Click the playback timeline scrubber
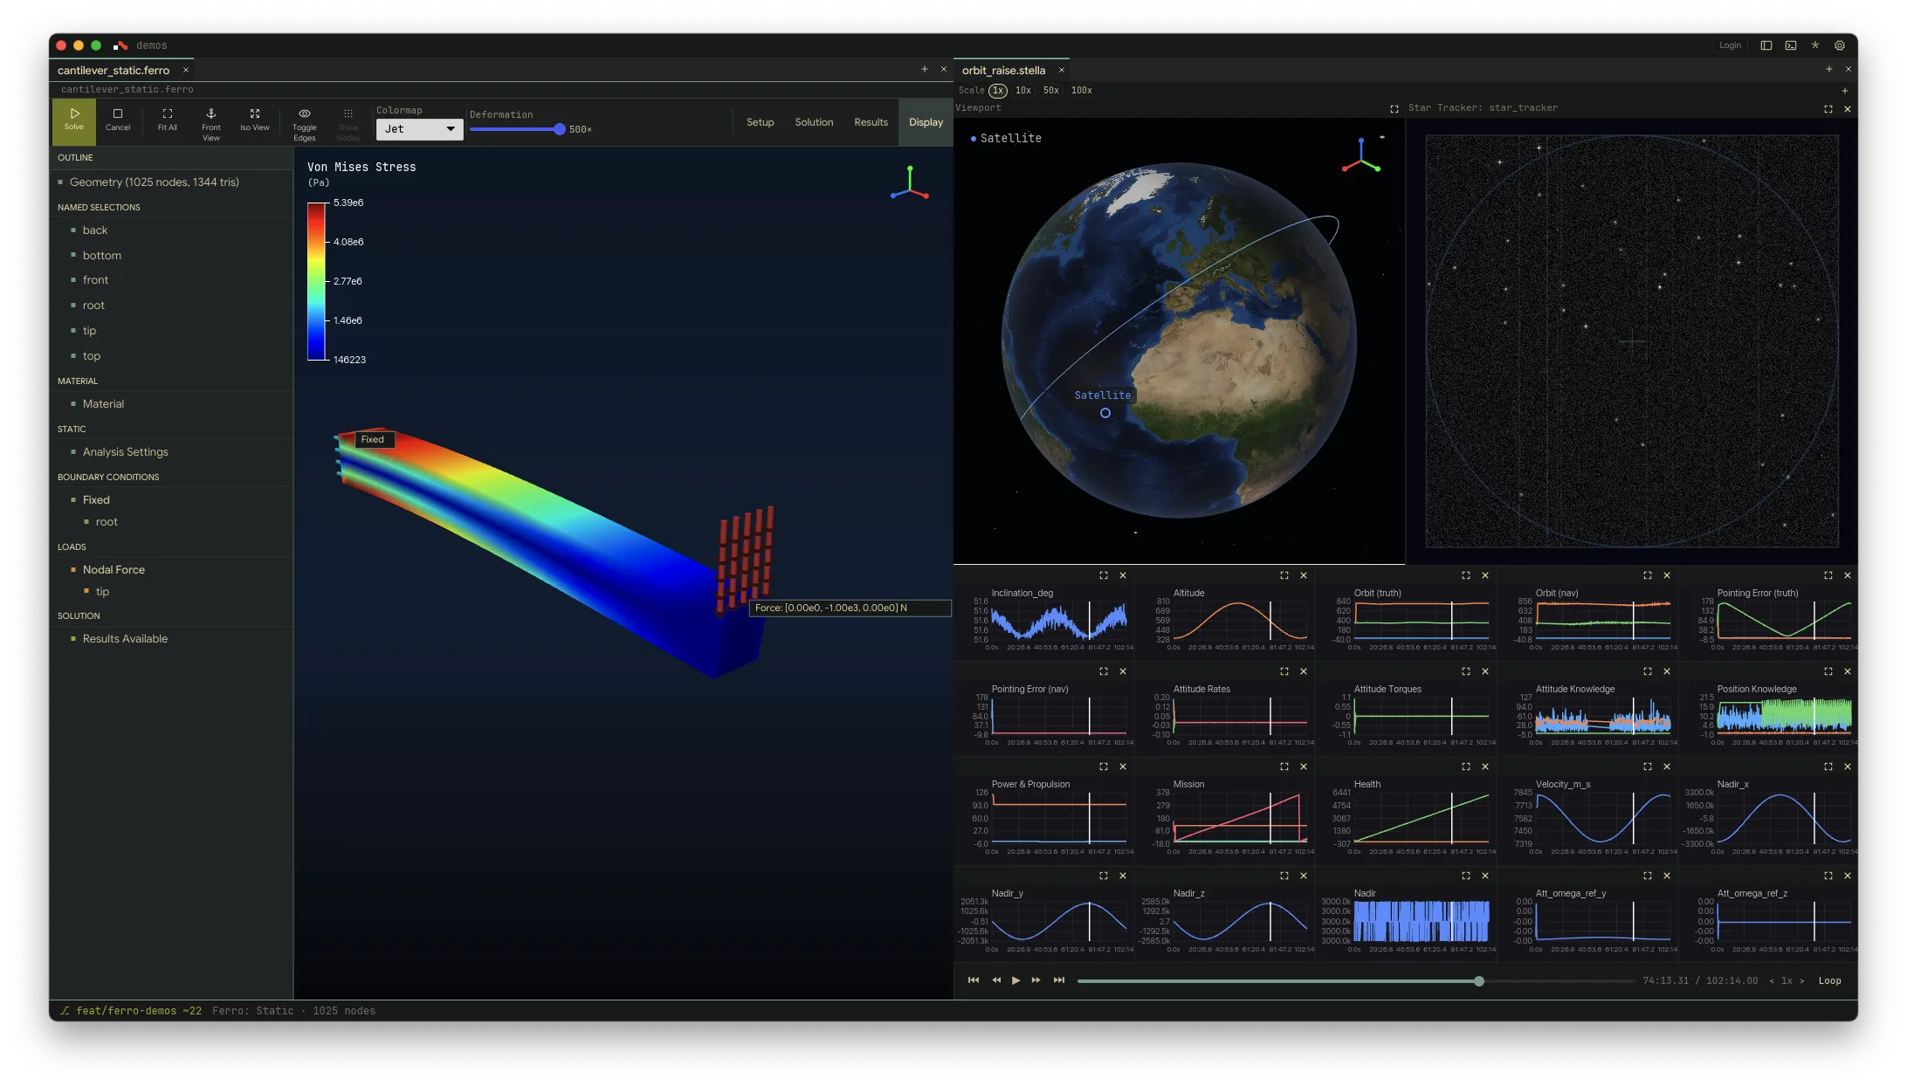 1479,981
